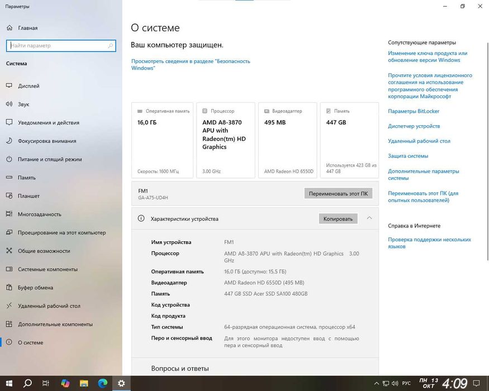Click the Копировать button
The width and height of the screenshot is (489, 391).
point(338,218)
